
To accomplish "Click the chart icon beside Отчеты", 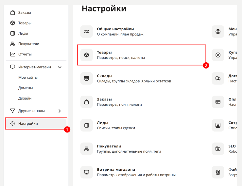I will coord(13,54).
